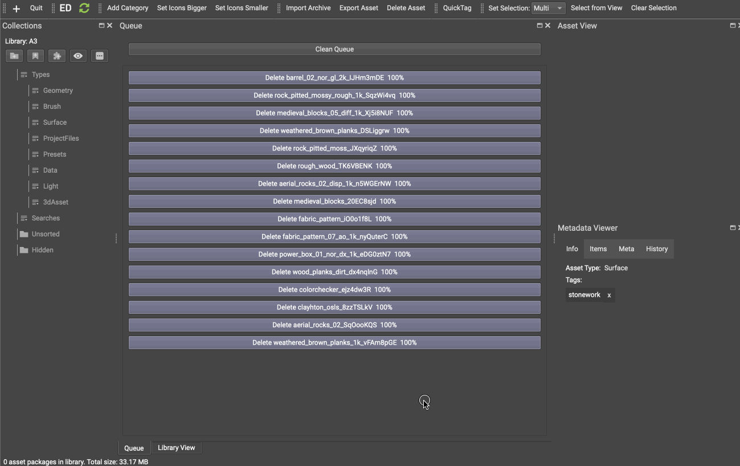740x466 pixels.
Task: Click the plus icon in the top toolbar
Action: [x=16, y=9]
